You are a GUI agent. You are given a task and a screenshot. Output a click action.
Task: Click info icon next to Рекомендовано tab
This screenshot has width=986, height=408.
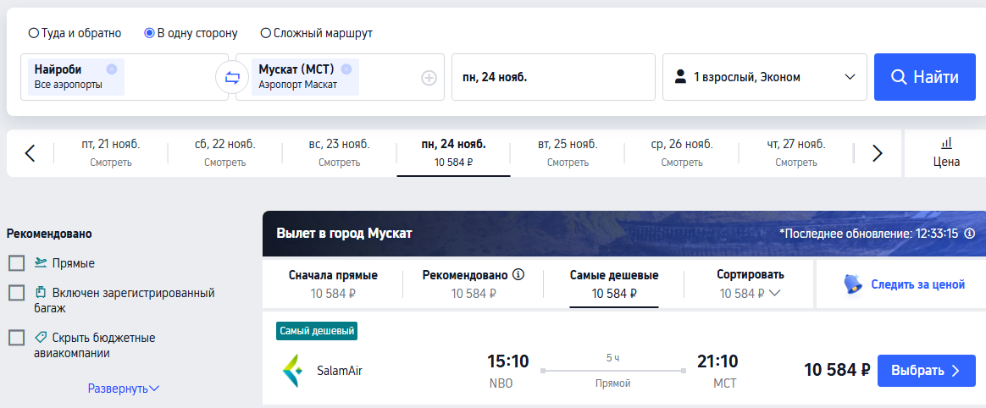pyautogui.click(x=518, y=275)
